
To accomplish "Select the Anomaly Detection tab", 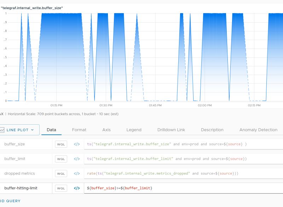I will [x=258, y=130].
